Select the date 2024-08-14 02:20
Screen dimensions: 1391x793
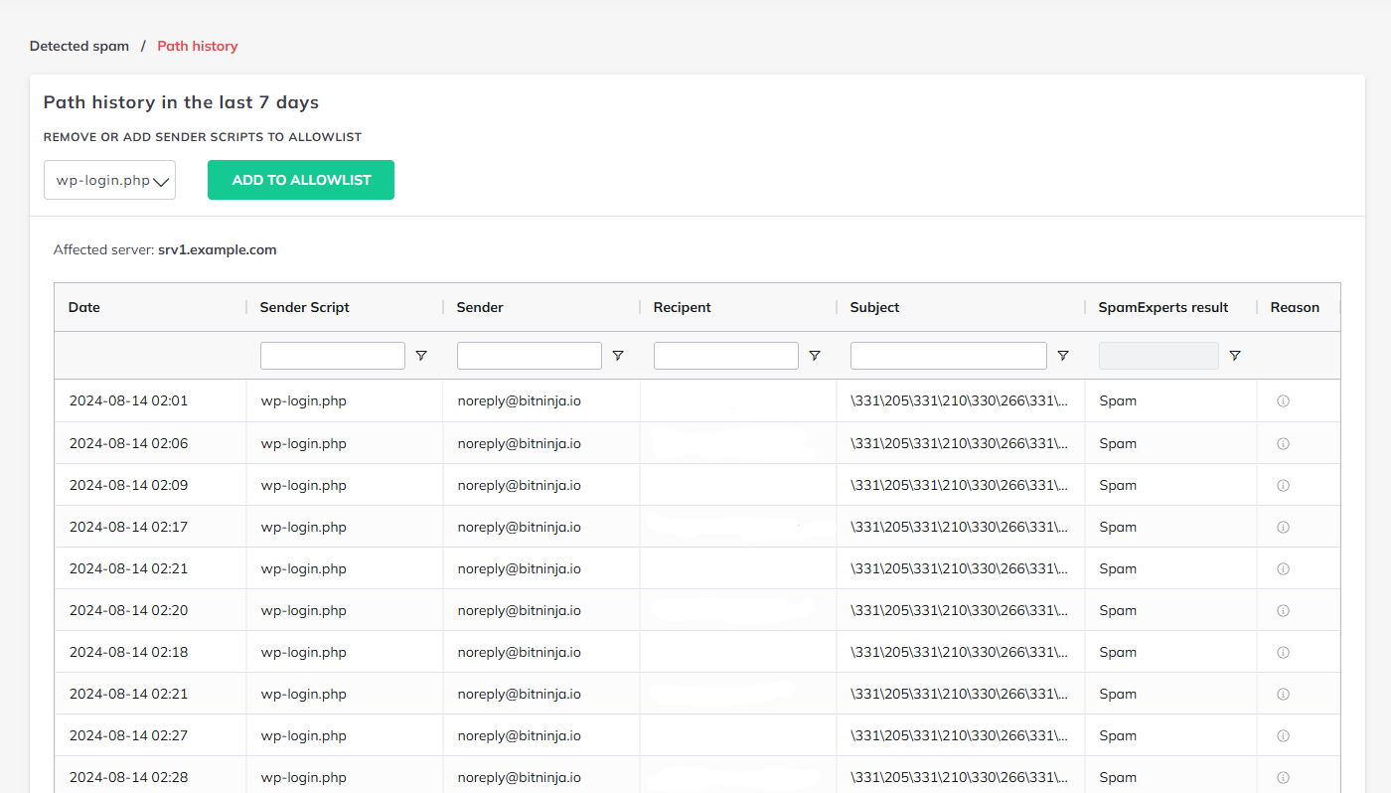point(128,610)
